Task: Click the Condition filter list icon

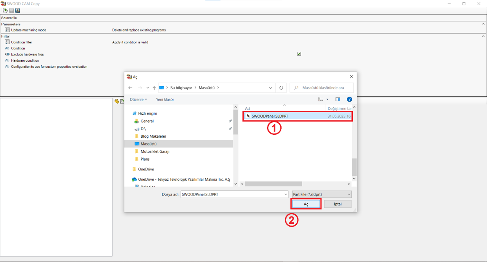Action: pos(7,42)
